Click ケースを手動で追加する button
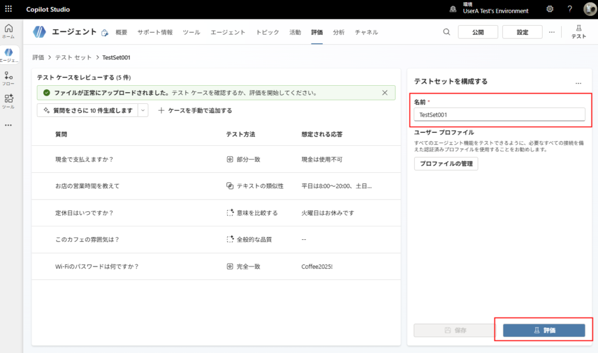 195,110
